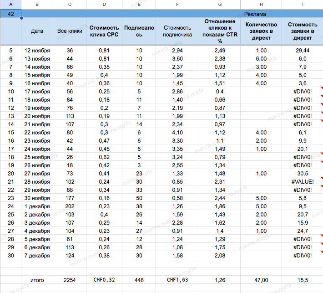
Task: Click CTR value 2,49 for 12 ноября
Action: (x=220, y=50)
